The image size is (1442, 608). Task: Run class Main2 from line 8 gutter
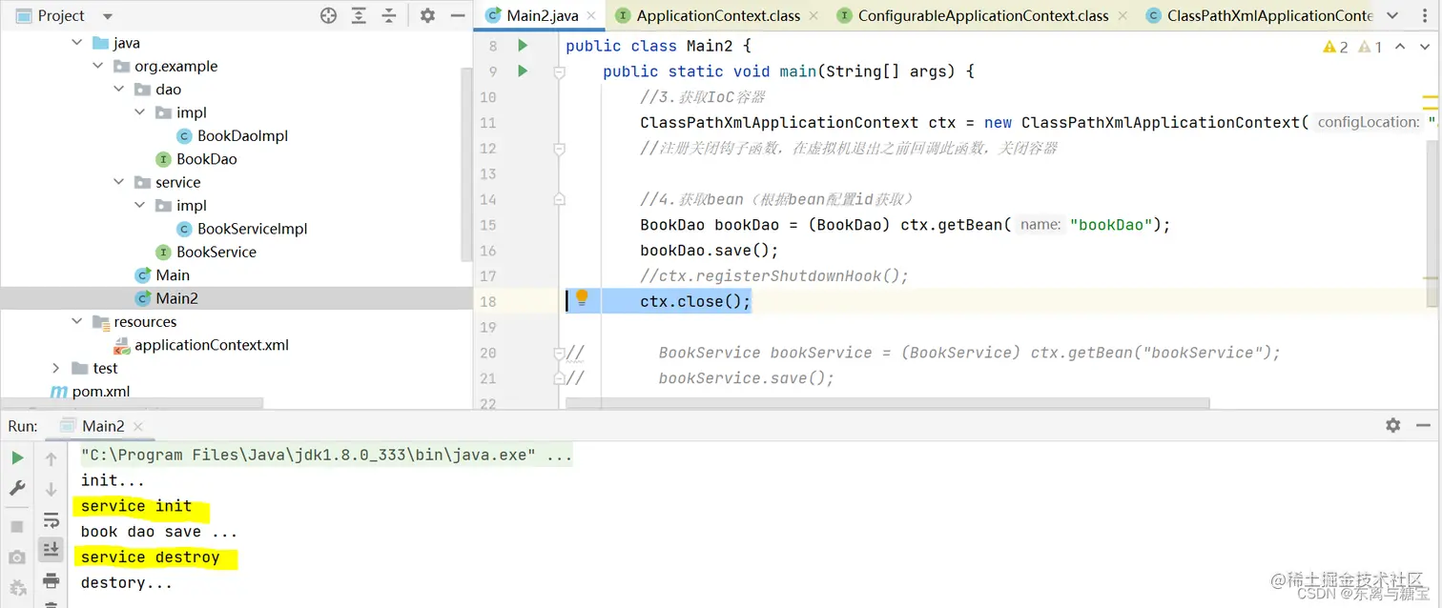coord(522,45)
